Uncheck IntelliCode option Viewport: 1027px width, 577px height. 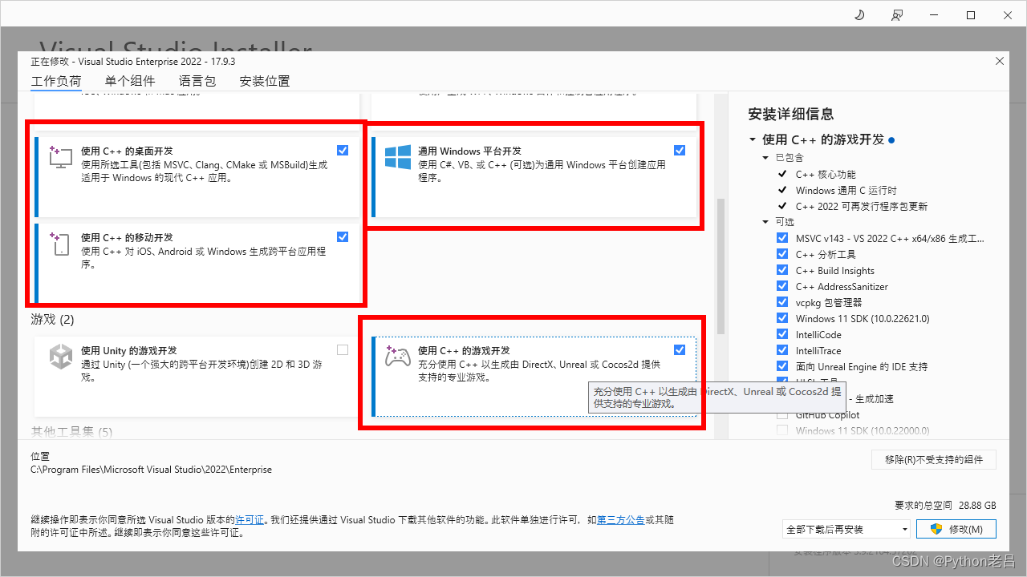(x=782, y=334)
